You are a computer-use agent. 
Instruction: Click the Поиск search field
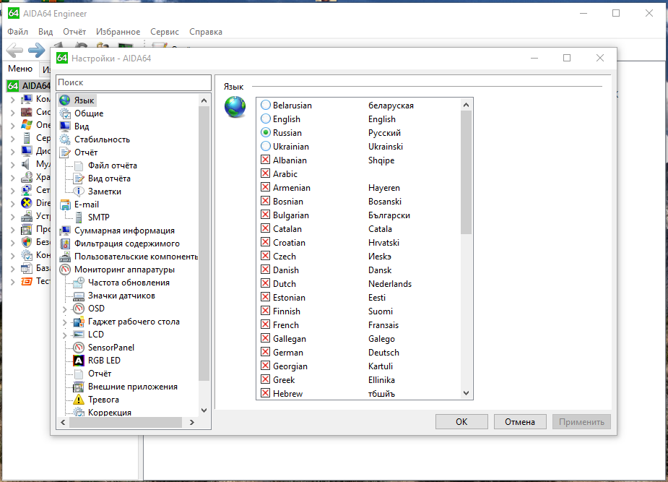[x=134, y=82]
